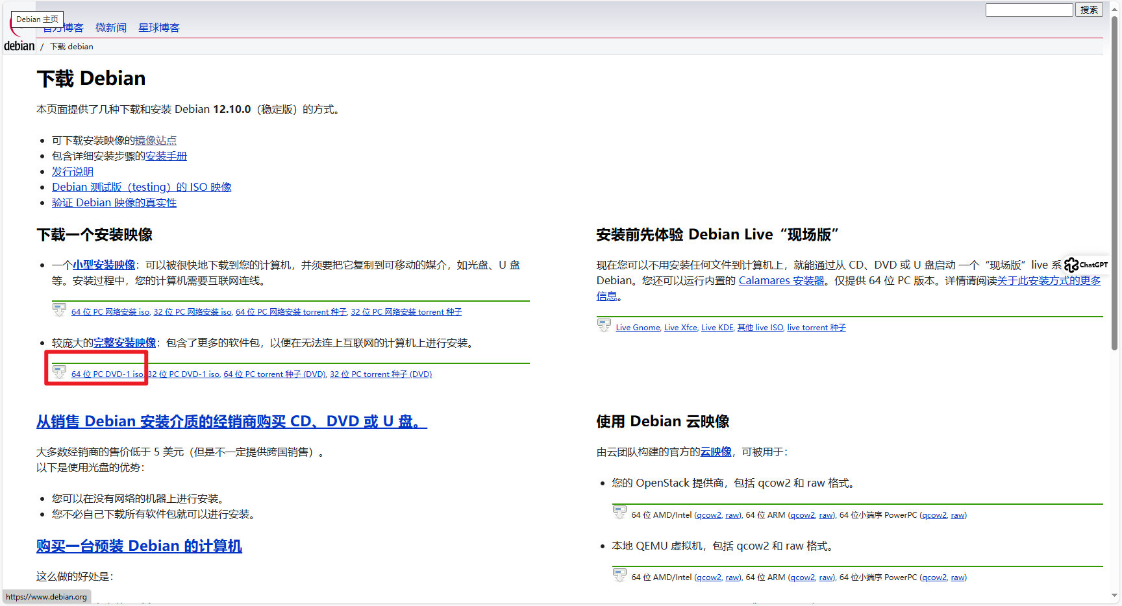The width and height of the screenshot is (1122, 606).
Task: Click the 搜索 search button
Action: tap(1090, 10)
